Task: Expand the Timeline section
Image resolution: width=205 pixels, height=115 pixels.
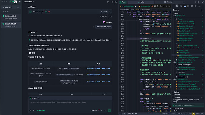Action: coord(177,95)
